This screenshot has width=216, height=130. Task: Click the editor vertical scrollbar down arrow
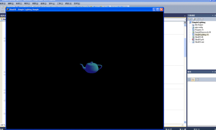(x=185, y=122)
